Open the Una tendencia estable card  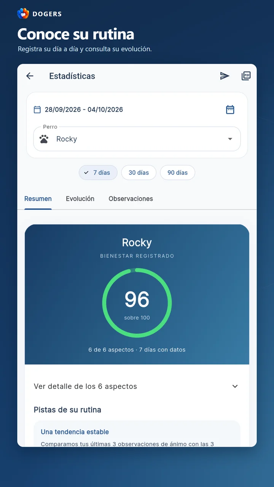[137, 434]
